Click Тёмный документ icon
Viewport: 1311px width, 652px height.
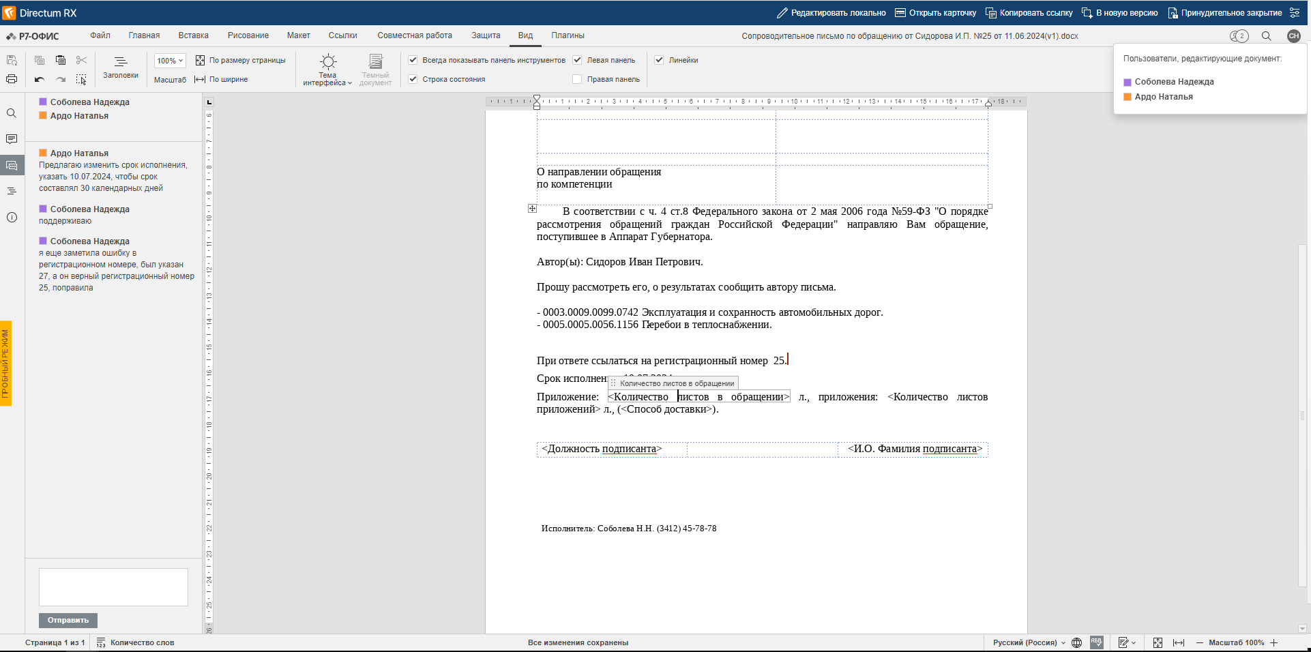pyautogui.click(x=375, y=70)
